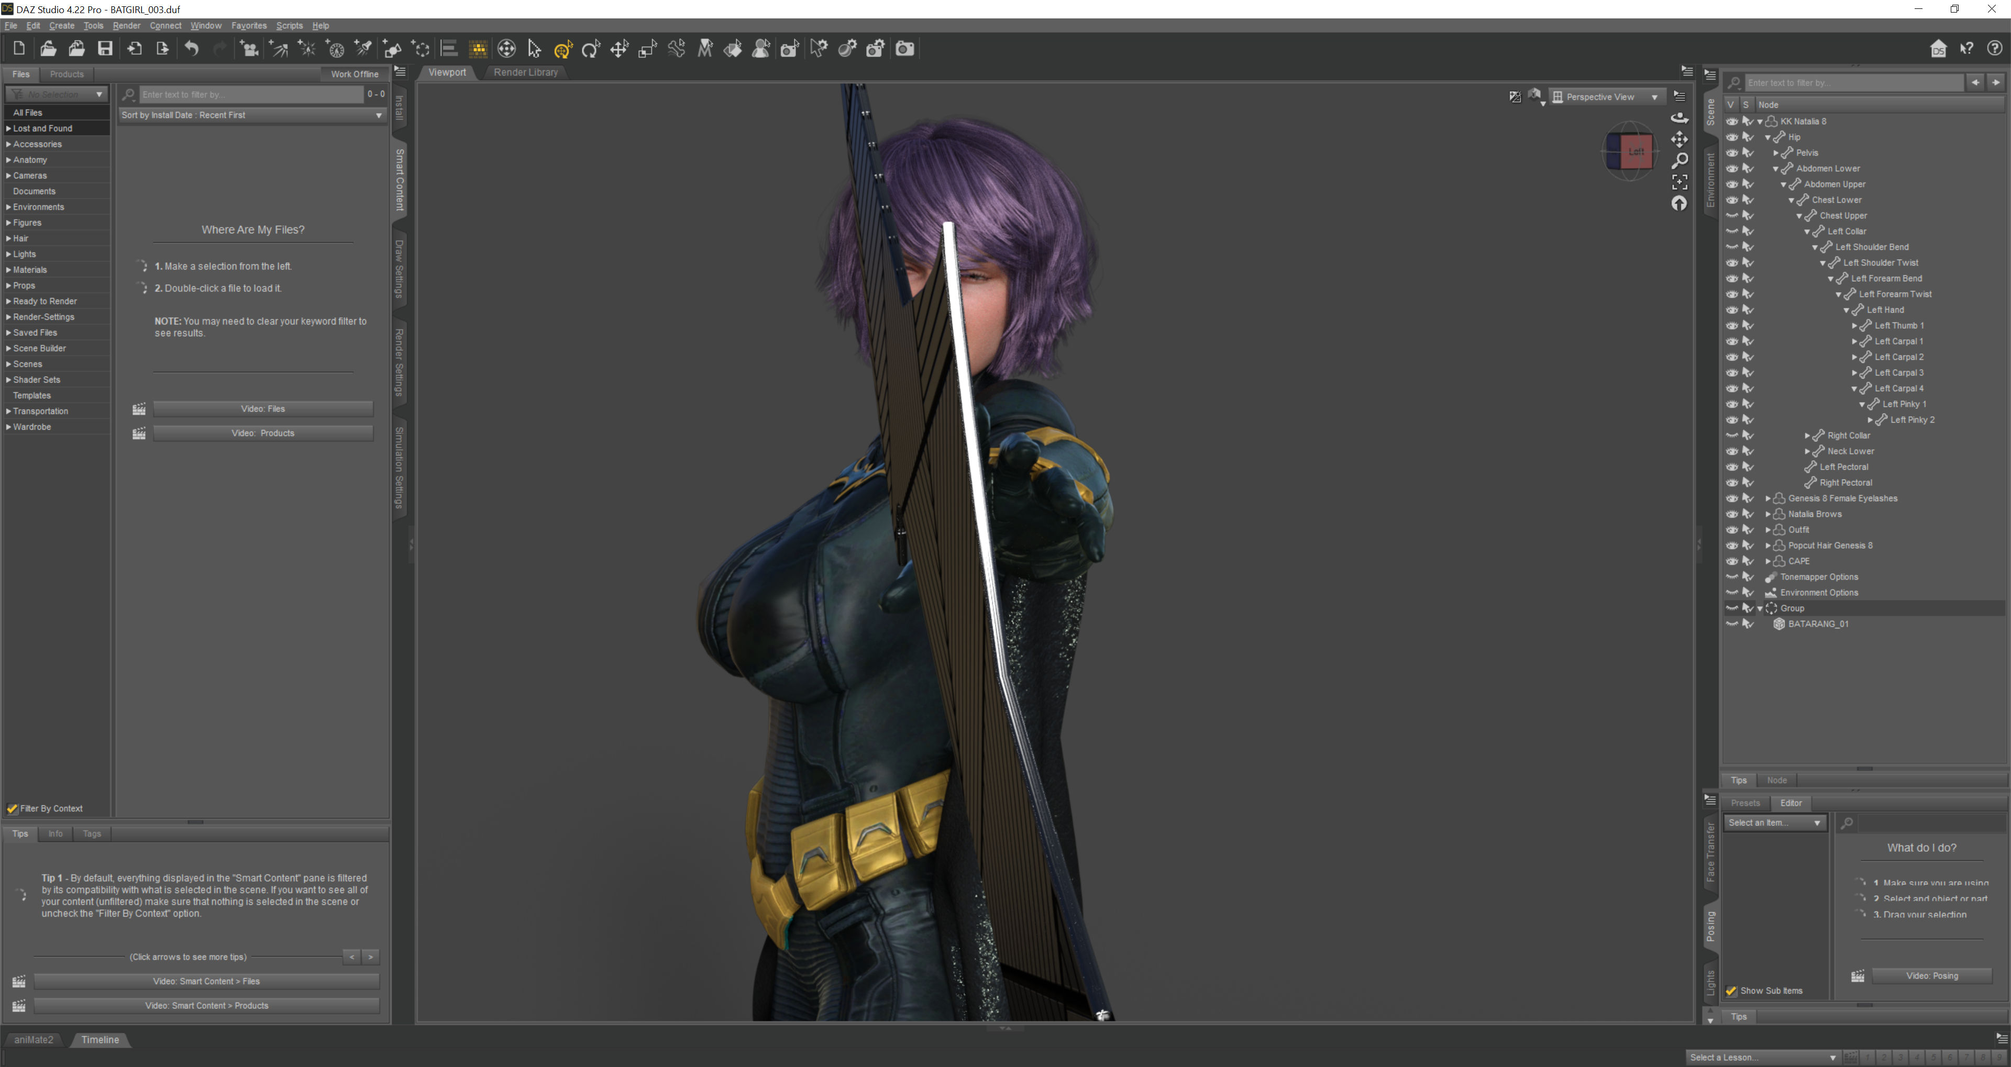Viewport: 2011px width, 1067px height.
Task: Select the Node Selection tool
Action: tap(535, 48)
